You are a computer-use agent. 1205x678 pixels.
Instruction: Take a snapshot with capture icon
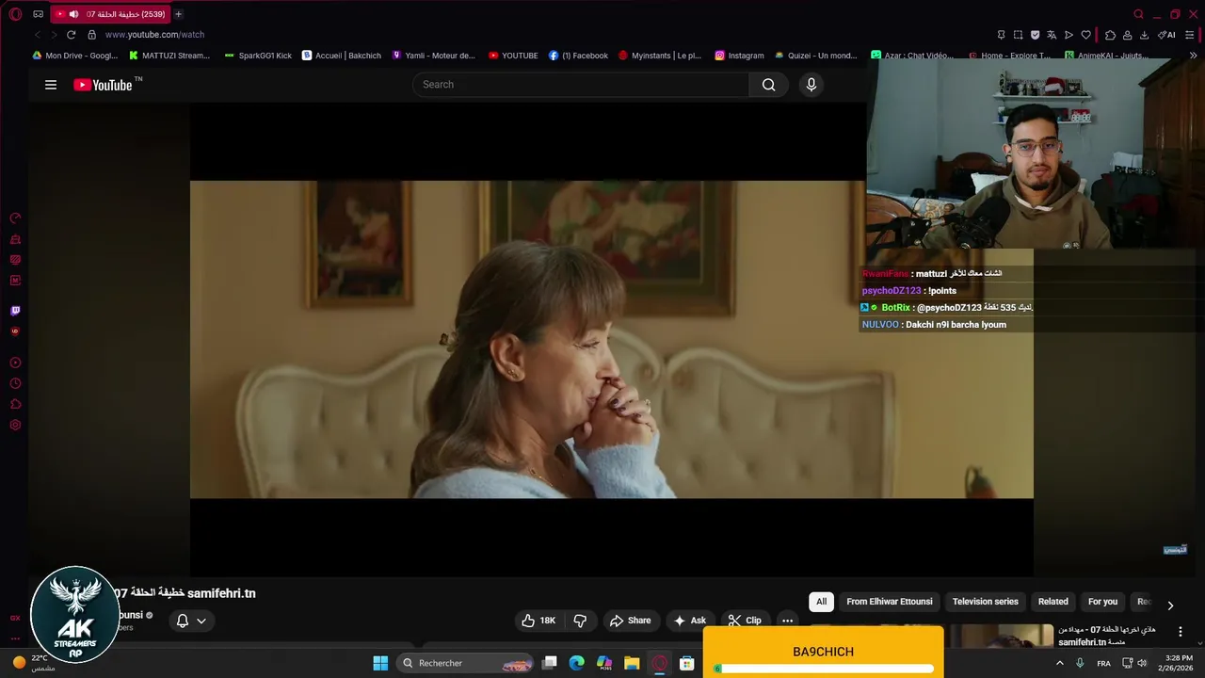pyautogui.click(x=1018, y=35)
